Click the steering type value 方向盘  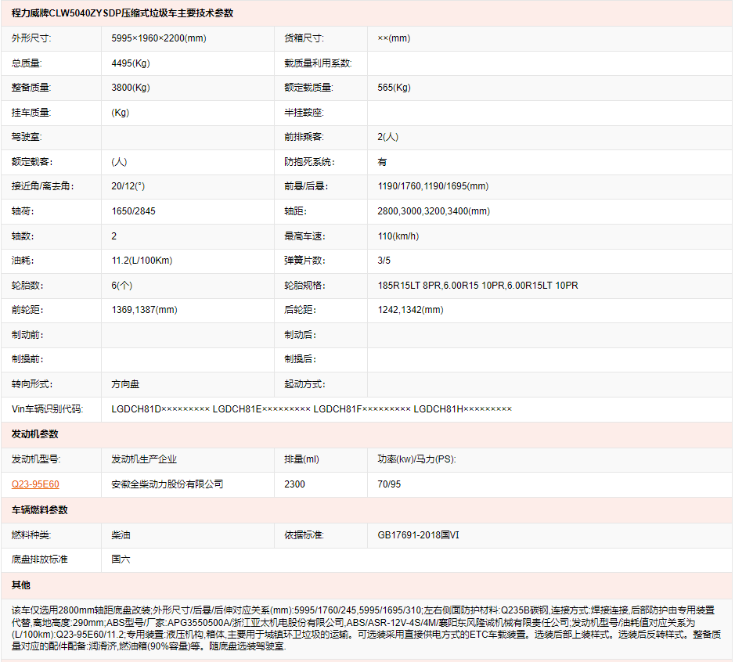coord(125,384)
